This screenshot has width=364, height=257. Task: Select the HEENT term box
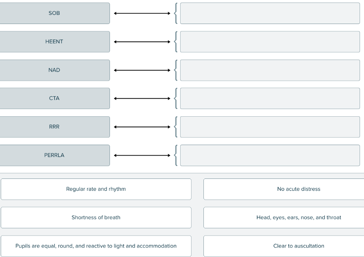coord(54,42)
